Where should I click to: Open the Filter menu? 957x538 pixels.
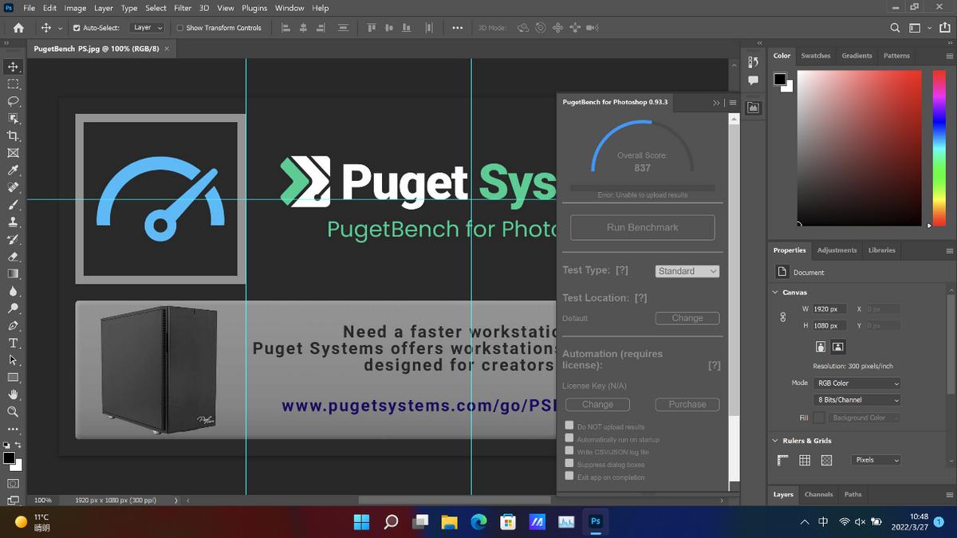(183, 8)
